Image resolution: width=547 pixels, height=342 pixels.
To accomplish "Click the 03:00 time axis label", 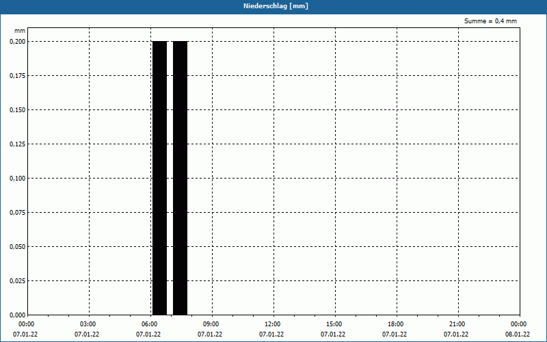I will pyautogui.click(x=88, y=324).
